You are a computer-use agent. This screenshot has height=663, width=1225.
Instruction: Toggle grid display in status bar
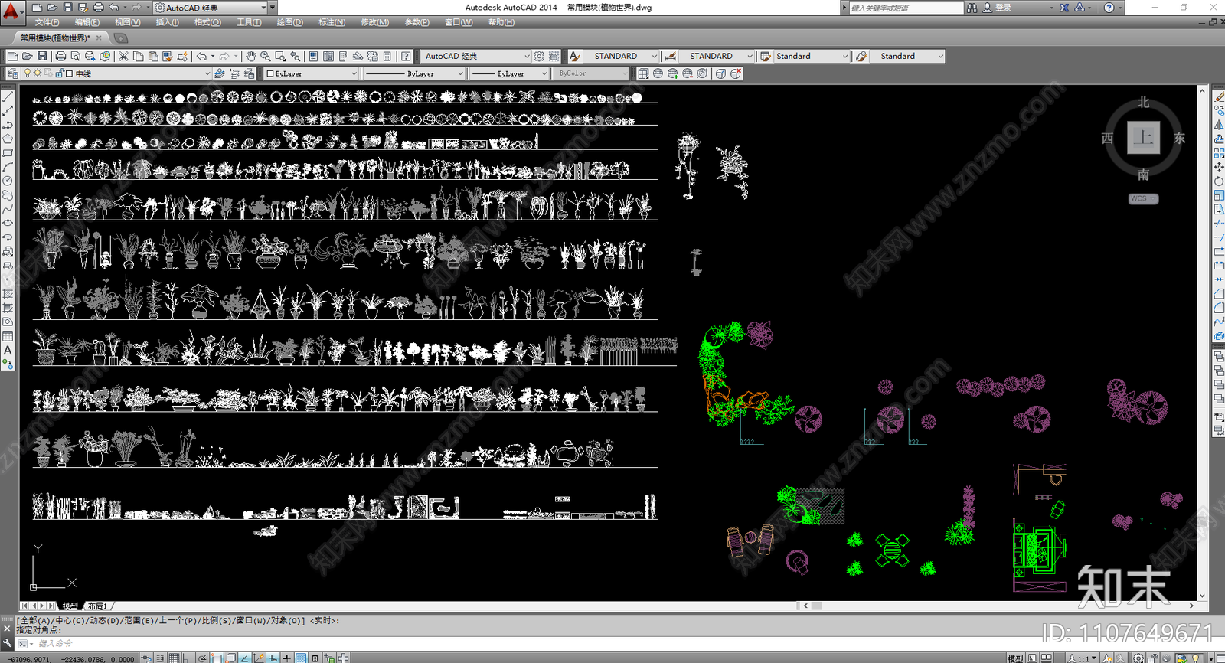pos(175,658)
